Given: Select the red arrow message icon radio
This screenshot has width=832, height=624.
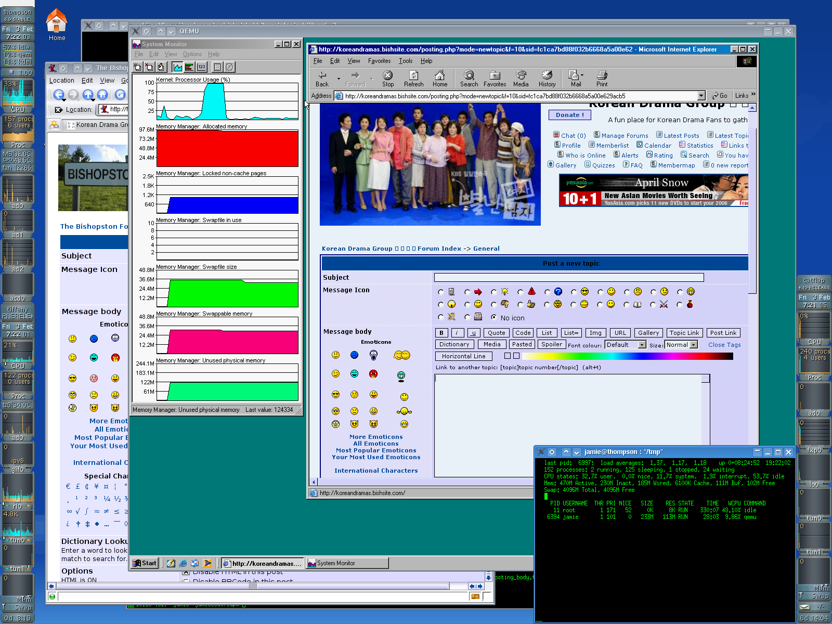Looking at the screenshot, I should (x=467, y=292).
